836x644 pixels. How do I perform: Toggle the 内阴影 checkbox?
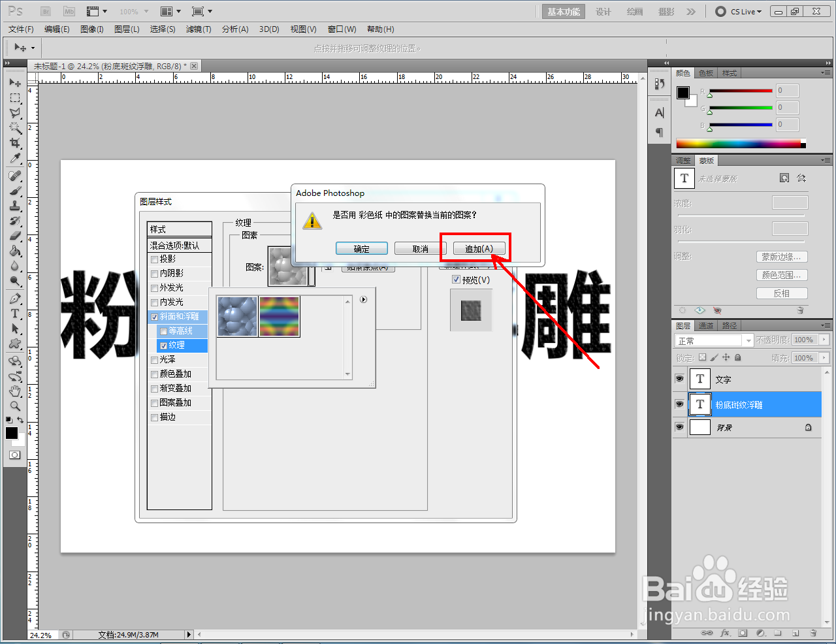pyautogui.click(x=155, y=274)
